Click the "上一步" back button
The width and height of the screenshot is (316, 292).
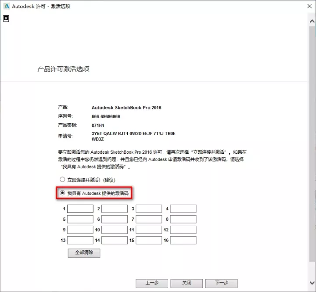click(152, 283)
